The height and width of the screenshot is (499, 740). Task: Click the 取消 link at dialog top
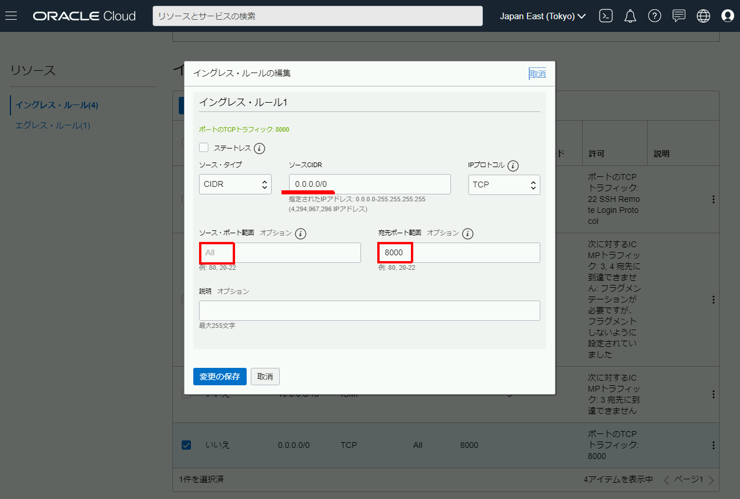[537, 74]
